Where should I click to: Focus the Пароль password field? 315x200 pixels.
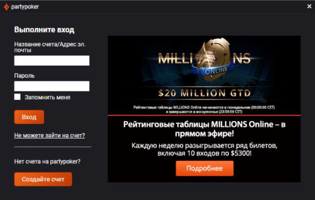[x=52, y=86]
